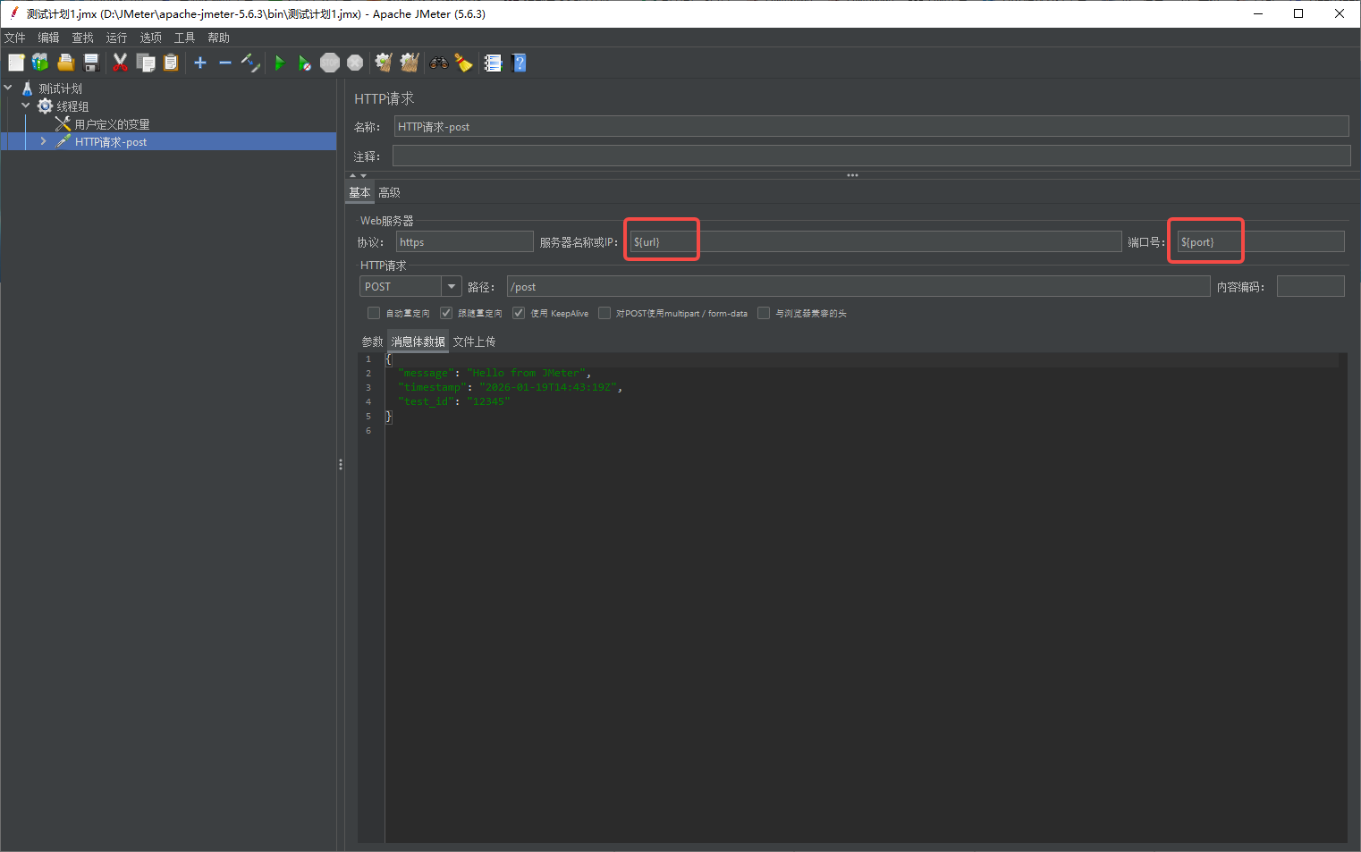The width and height of the screenshot is (1361, 852).
Task: Save the test plan with floppy icon
Action: click(90, 63)
